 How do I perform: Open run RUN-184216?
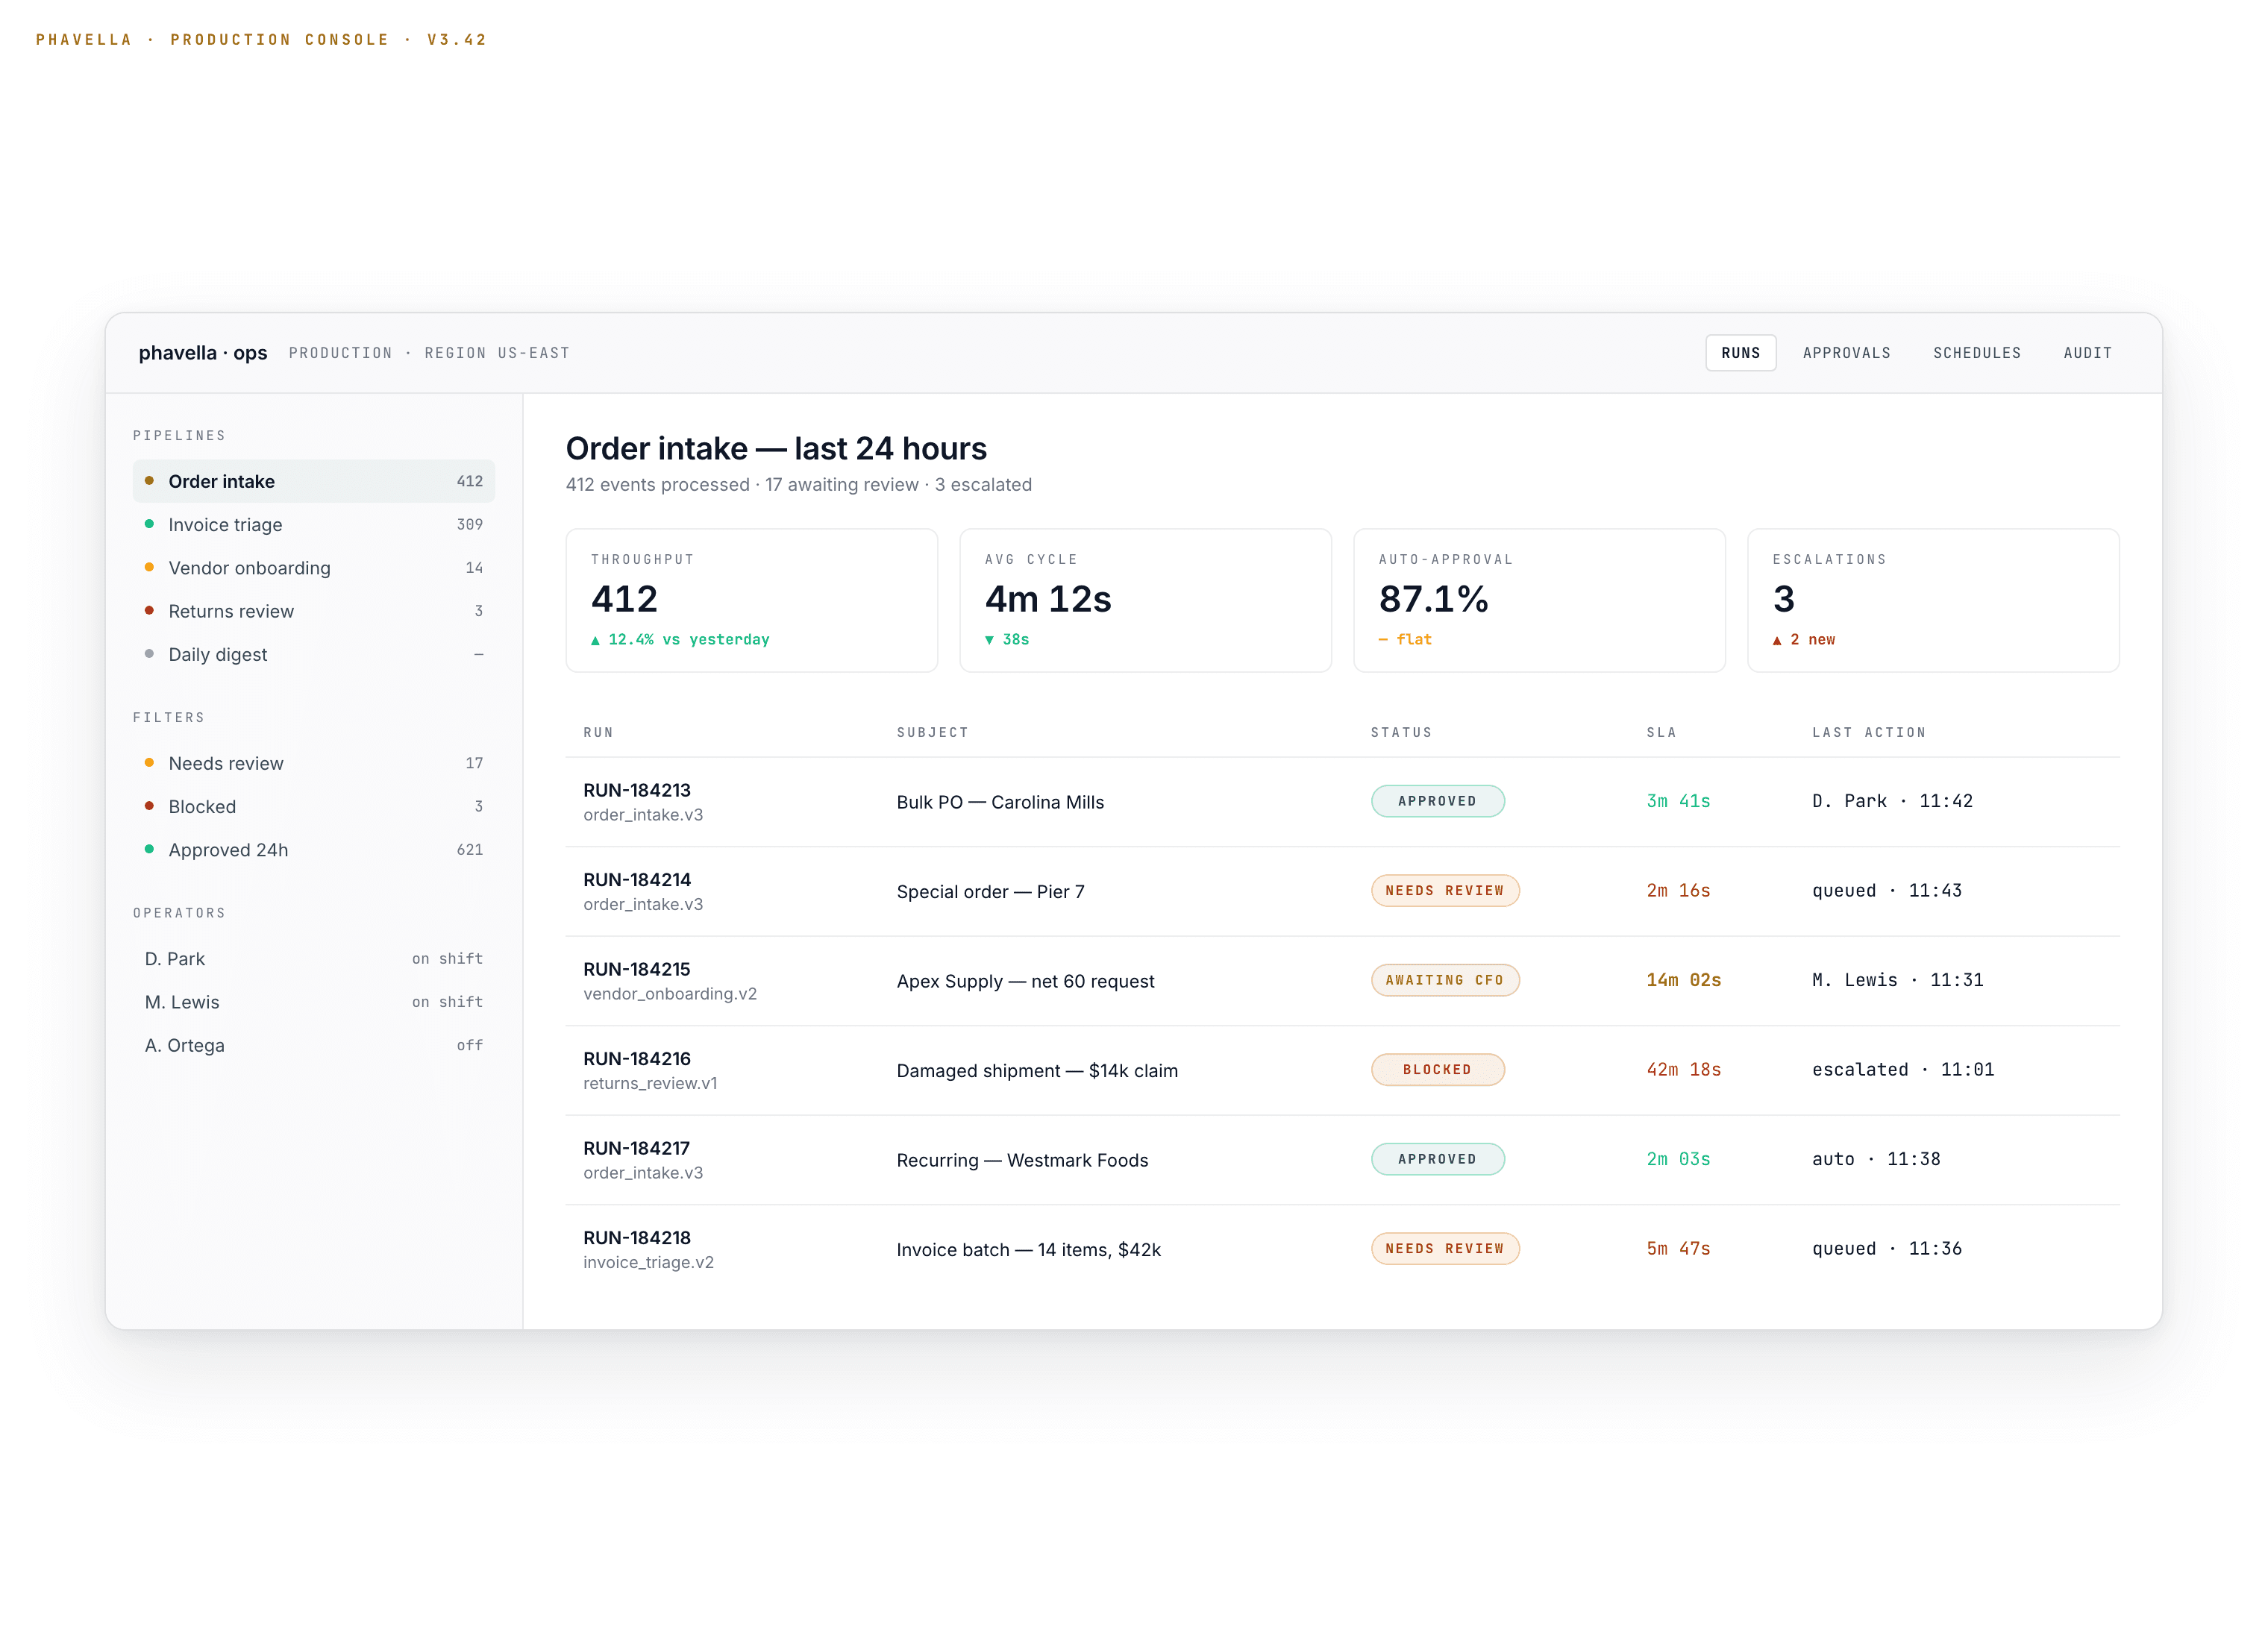point(637,1058)
